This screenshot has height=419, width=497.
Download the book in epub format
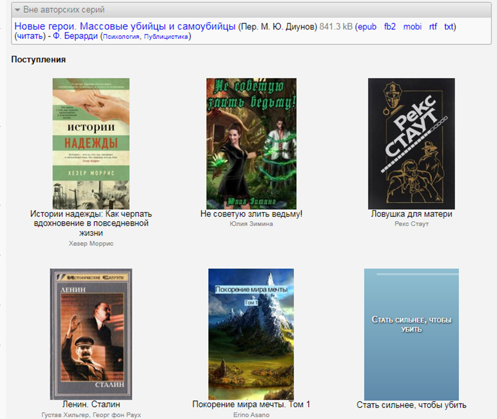point(367,27)
